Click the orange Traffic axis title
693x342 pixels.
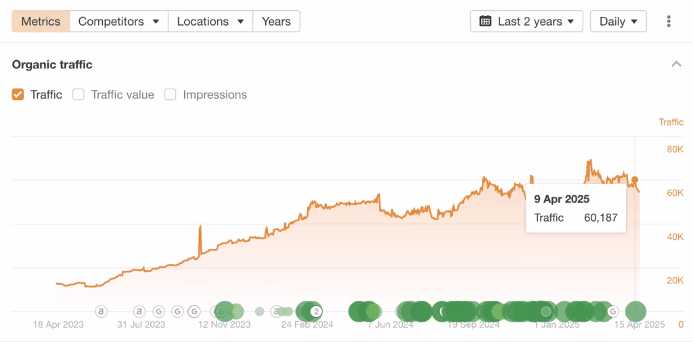pyautogui.click(x=671, y=122)
